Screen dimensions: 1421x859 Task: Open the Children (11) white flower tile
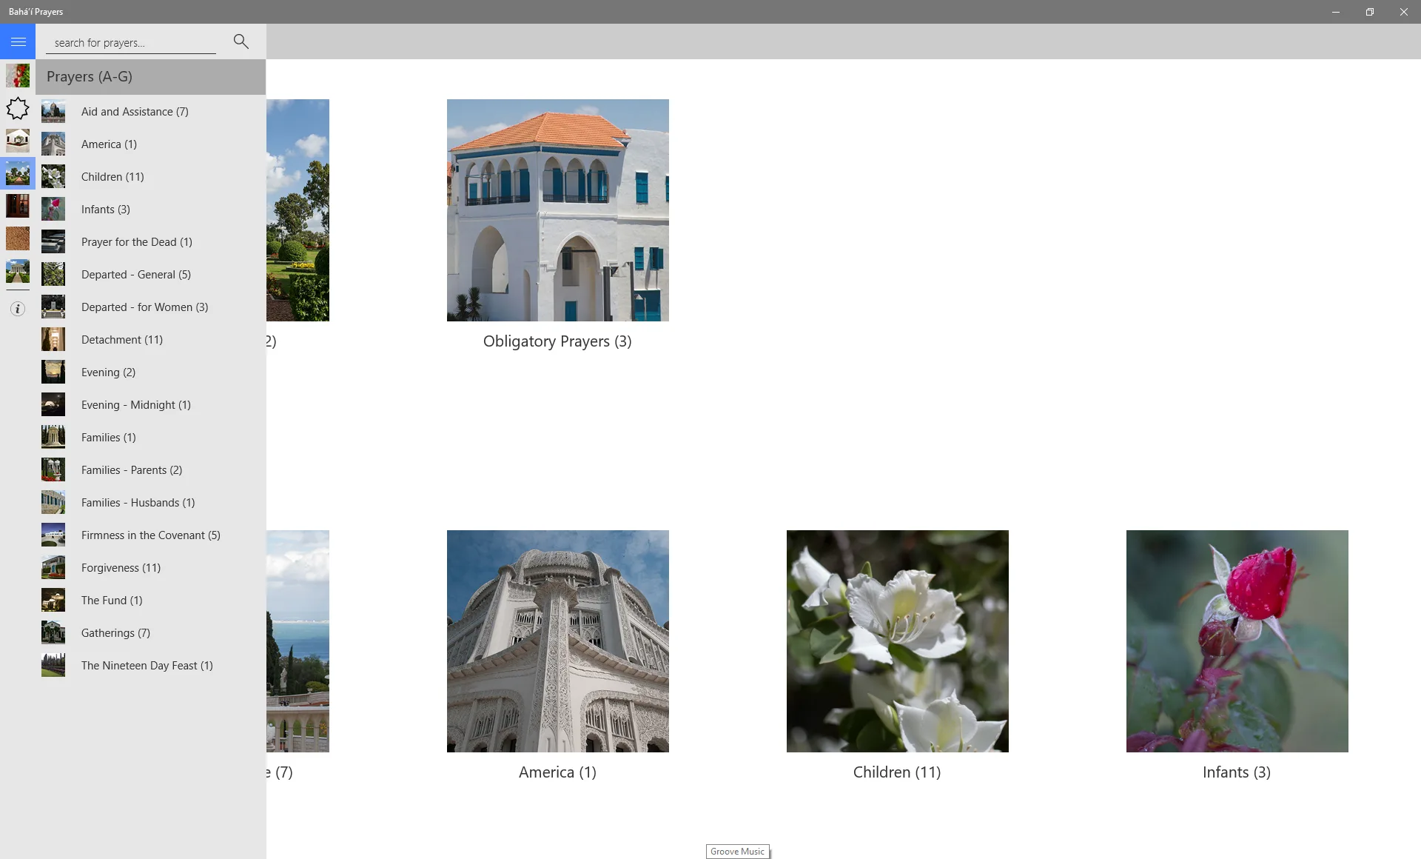pos(897,656)
